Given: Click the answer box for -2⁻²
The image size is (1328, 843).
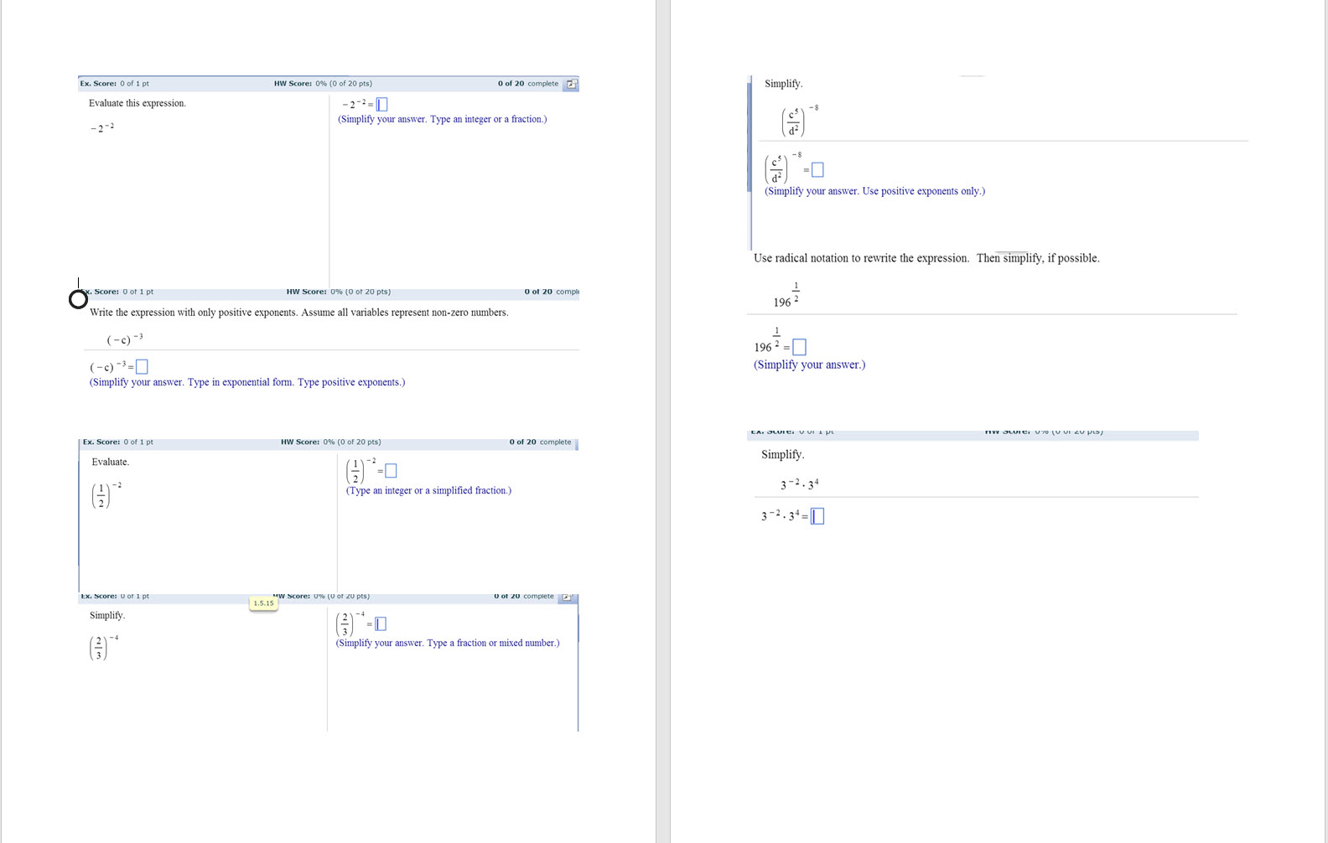Looking at the screenshot, I should point(382,105).
